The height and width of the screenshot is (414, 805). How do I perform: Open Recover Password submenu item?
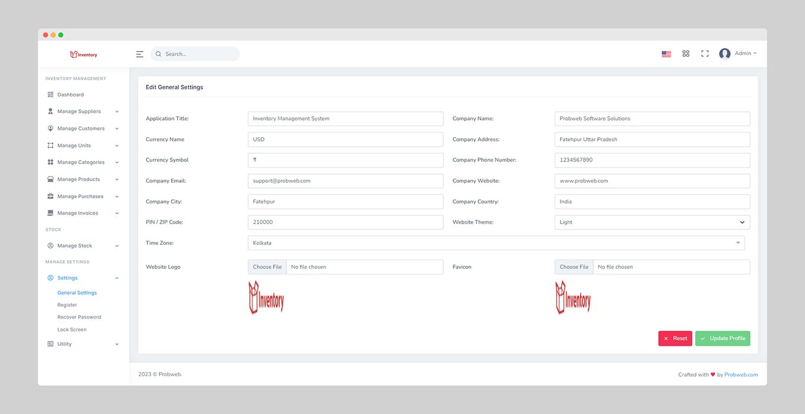point(79,317)
